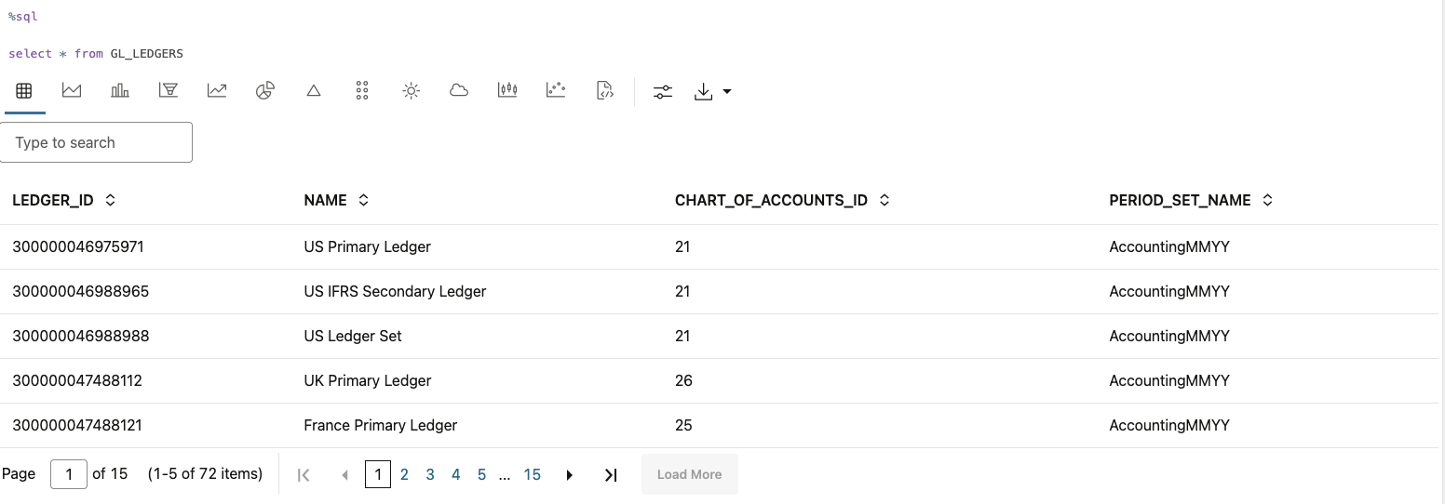Image resolution: width=1445 pixels, height=504 pixels.
Task: Select the bar chart visualization
Action: pos(120,91)
